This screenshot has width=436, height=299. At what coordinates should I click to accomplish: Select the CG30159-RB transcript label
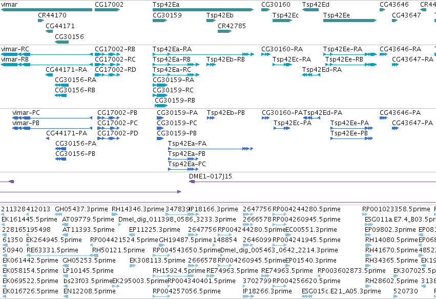pos(175,101)
